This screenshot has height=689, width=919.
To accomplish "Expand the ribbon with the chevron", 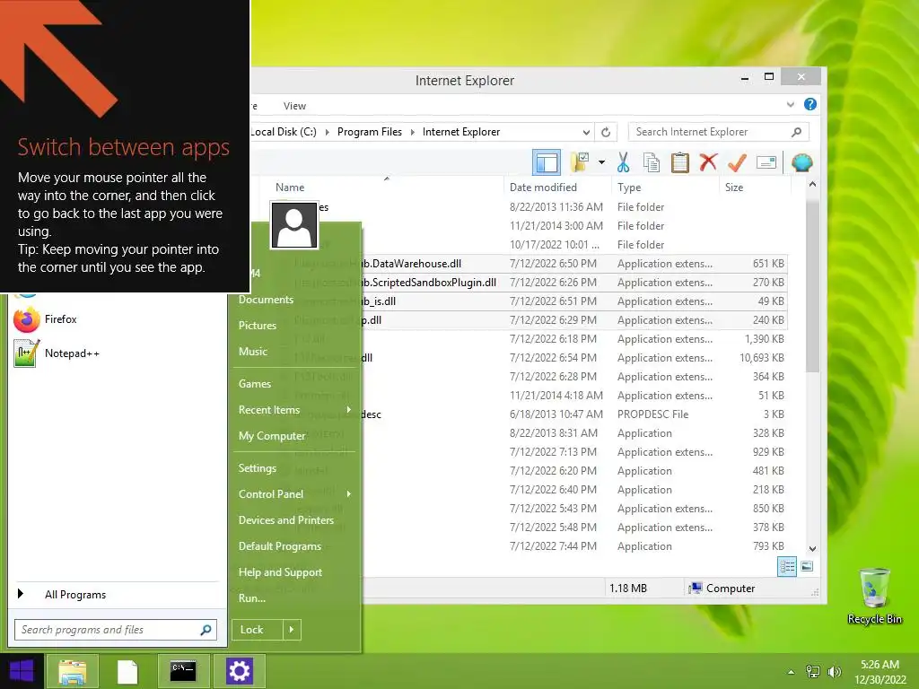I will click(x=790, y=105).
